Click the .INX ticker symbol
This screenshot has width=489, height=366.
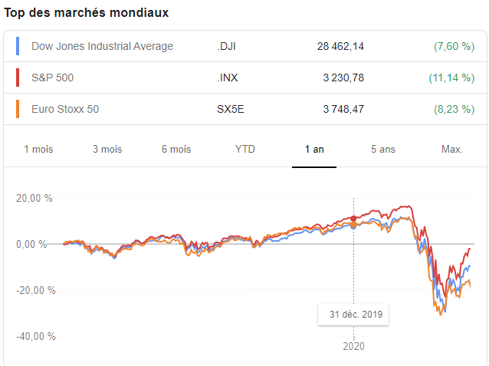coord(228,77)
